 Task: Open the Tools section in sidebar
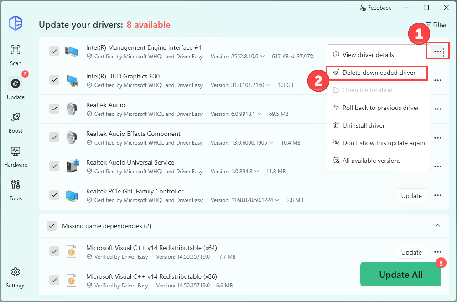pos(16,189)
